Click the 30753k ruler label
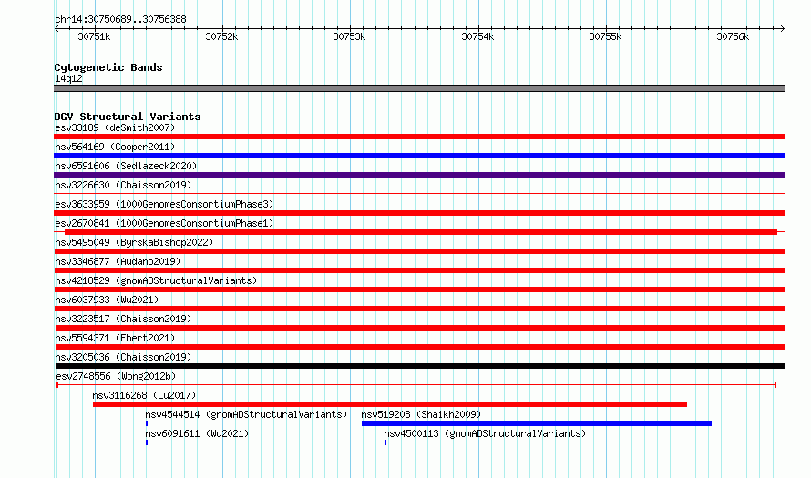 pyautogui.click(x=349, y=36)
